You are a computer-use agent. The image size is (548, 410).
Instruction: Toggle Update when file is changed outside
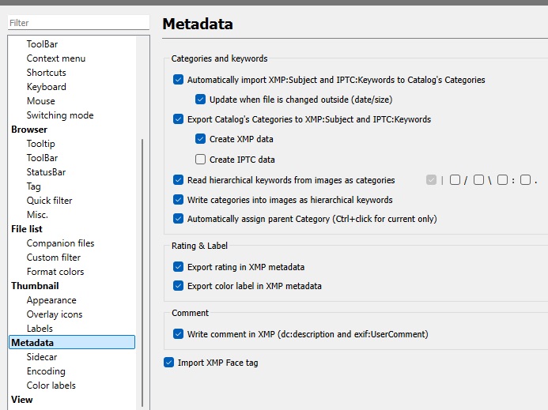(x=200, y=100)
